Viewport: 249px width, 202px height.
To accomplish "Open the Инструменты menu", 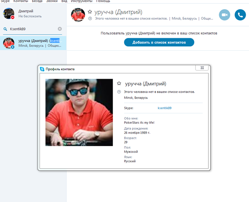I will [x=81, y=1].
